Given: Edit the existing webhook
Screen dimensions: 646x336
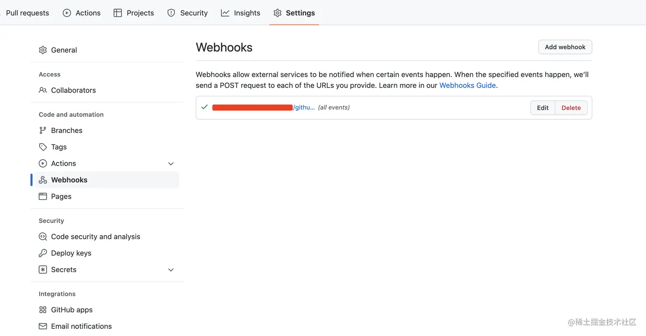Looking at the screenshot, I should click(543, 107).
